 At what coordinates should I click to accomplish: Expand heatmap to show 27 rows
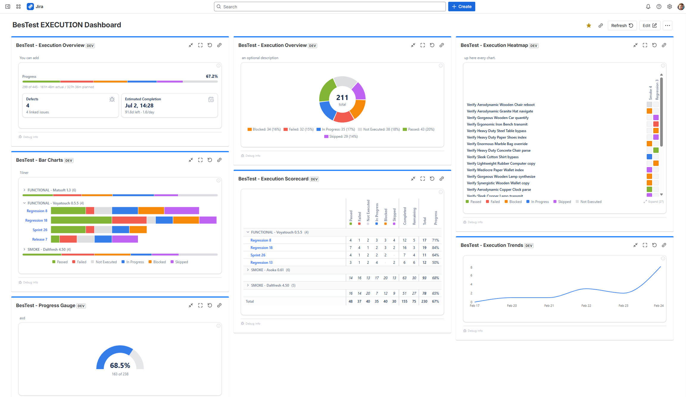pyautogui.click(x=654, y=202)
